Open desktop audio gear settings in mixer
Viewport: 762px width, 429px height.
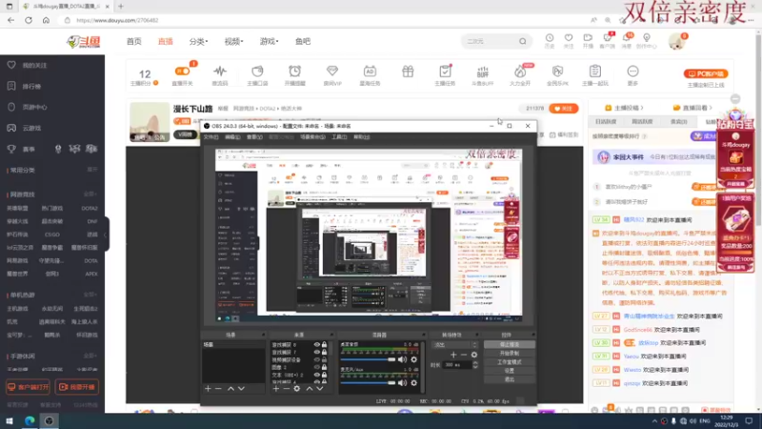(x=414, y=359)
